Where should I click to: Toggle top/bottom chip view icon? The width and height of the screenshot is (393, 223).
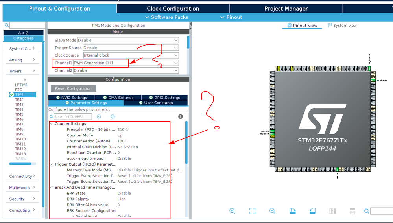click(352, 211)
